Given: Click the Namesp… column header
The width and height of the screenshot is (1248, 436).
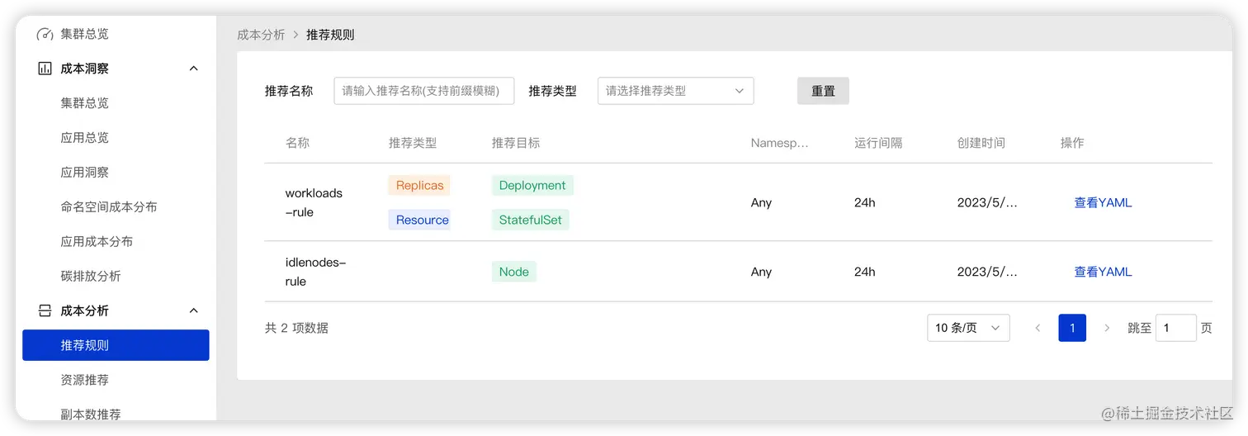Looking at the screenshot, I should (779, 143).
